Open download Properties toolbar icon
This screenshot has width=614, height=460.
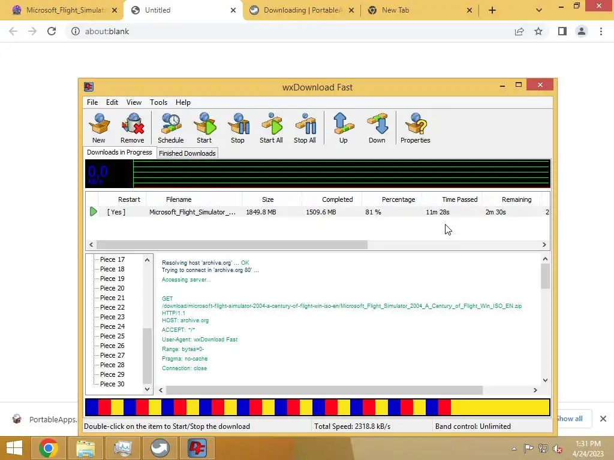(x=416, y=128)
